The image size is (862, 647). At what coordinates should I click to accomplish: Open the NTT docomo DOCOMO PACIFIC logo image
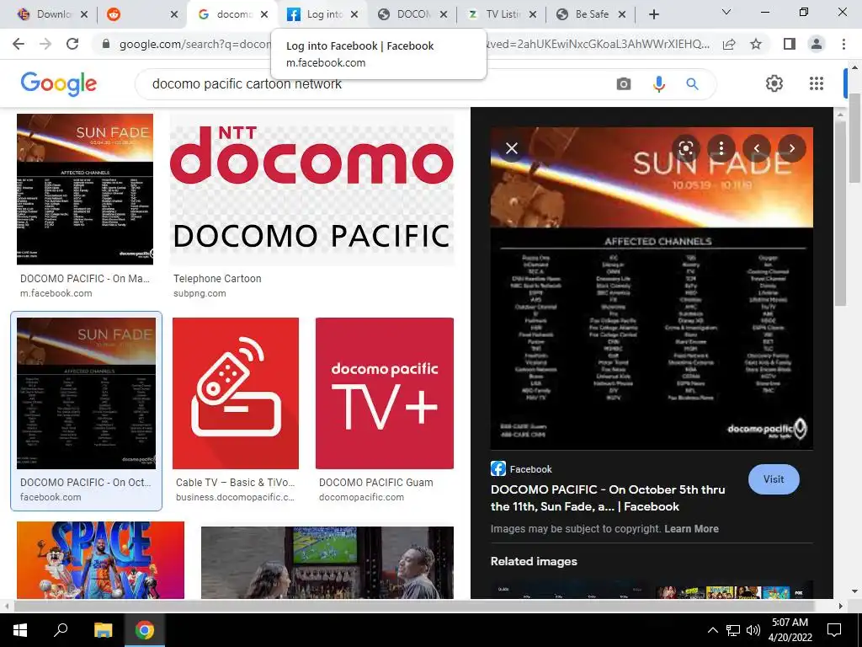[311, 190]
